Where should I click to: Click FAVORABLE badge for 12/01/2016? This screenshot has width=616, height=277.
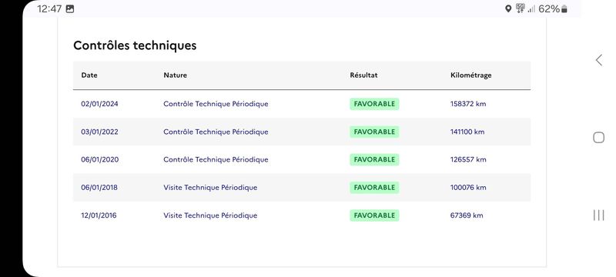coord(374,215)
